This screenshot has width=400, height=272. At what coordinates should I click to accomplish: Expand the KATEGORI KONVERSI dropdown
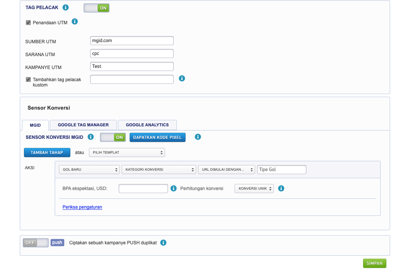click(159, 170)
